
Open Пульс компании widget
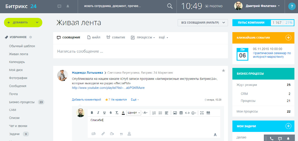coord(263,23)
